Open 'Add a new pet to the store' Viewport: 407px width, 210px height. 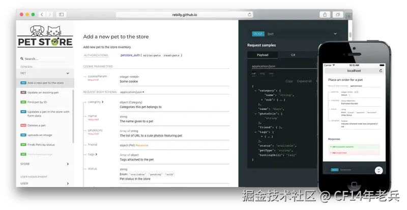45,83
